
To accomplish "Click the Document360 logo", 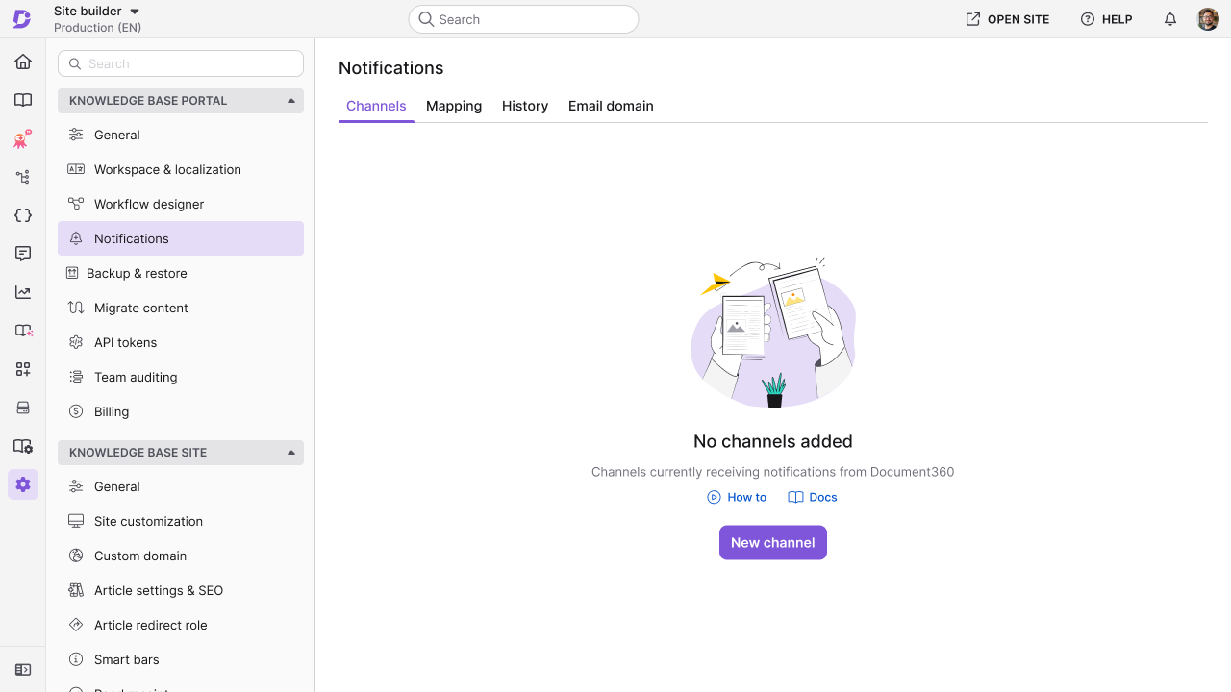I will click(x=22, y=19).
